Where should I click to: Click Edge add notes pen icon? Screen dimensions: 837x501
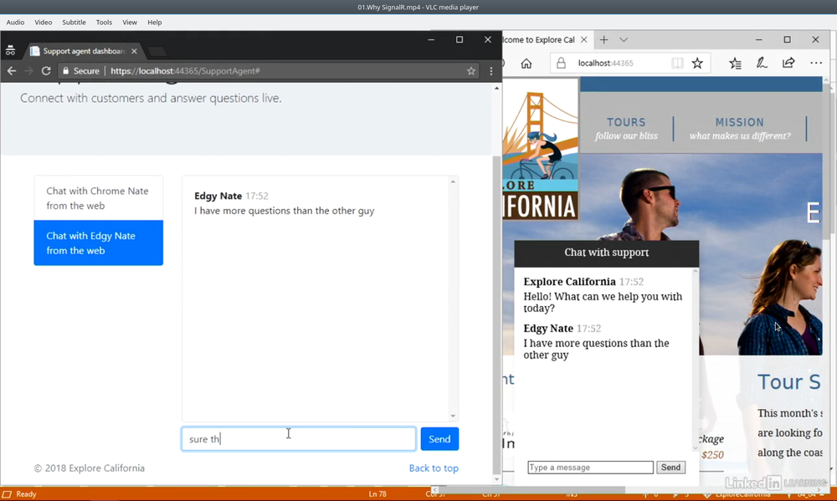(762, 63)
